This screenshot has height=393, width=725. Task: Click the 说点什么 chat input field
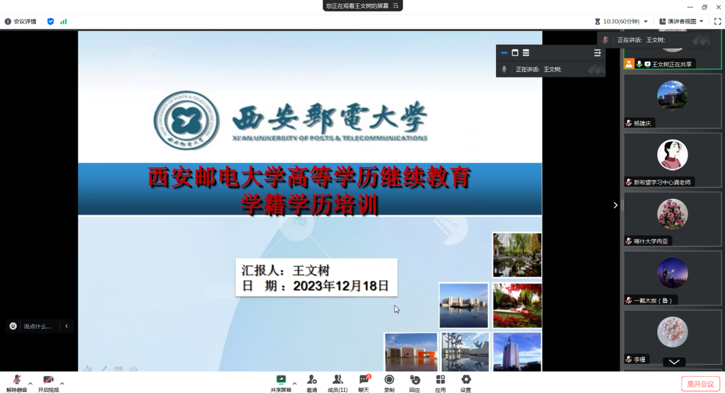point(38,326)
